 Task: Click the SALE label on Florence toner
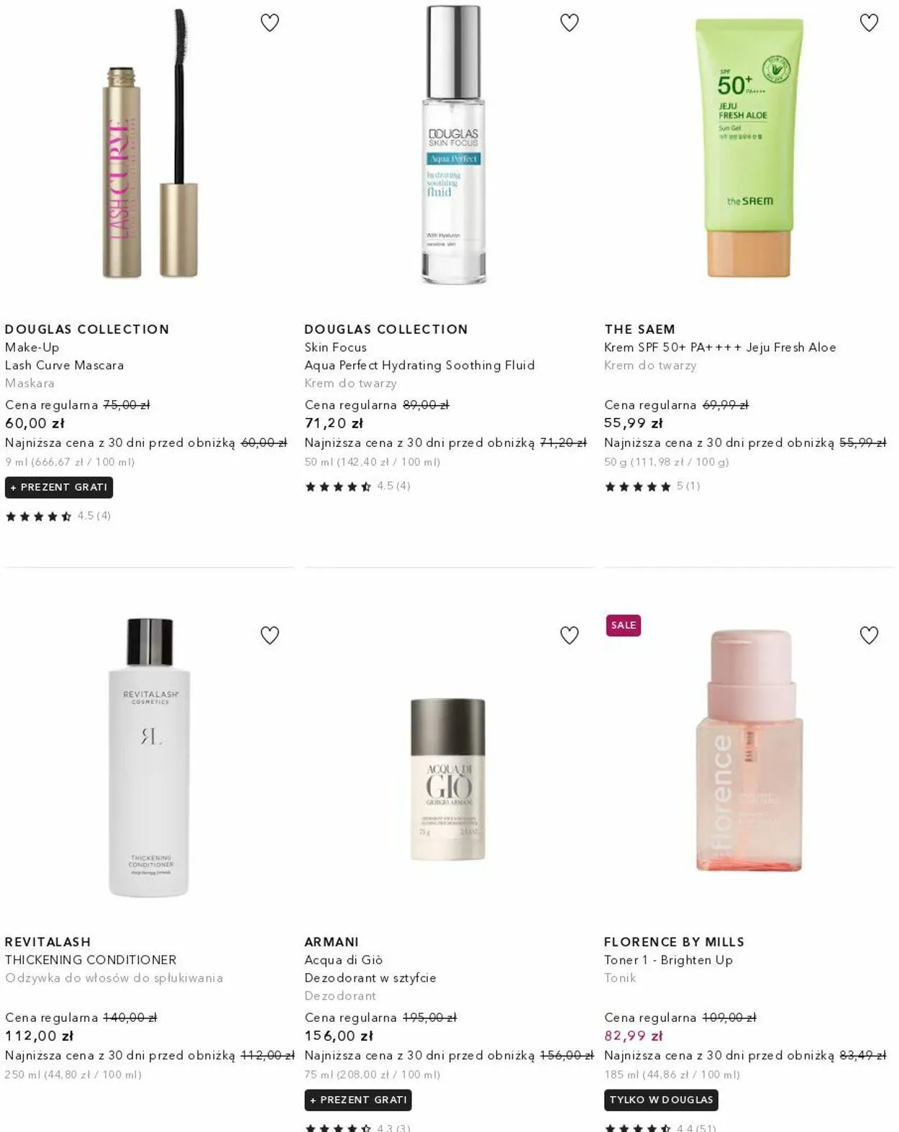[624, 625]
